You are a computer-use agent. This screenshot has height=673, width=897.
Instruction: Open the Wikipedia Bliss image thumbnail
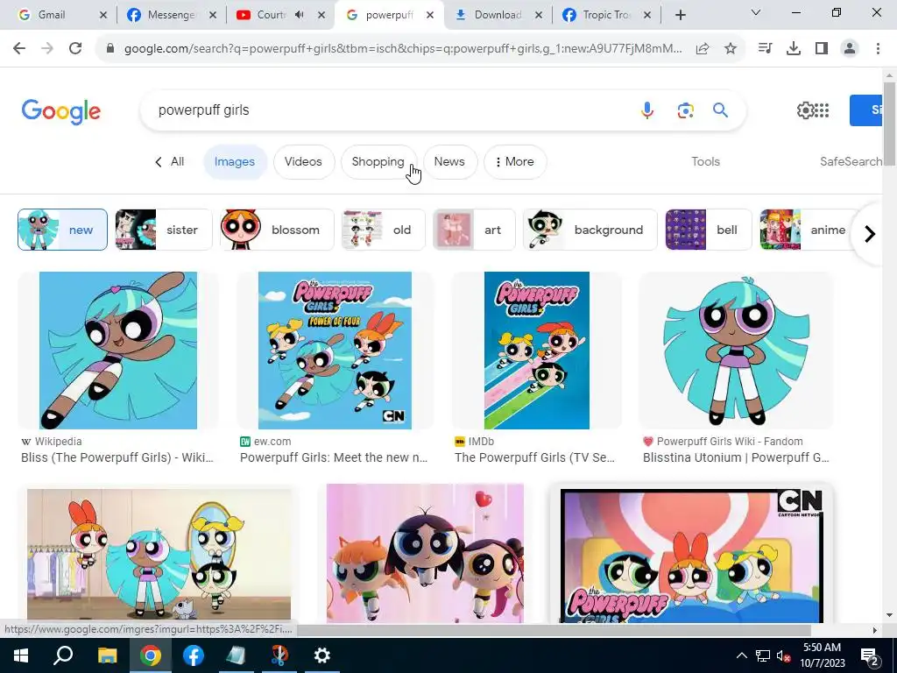118,351
